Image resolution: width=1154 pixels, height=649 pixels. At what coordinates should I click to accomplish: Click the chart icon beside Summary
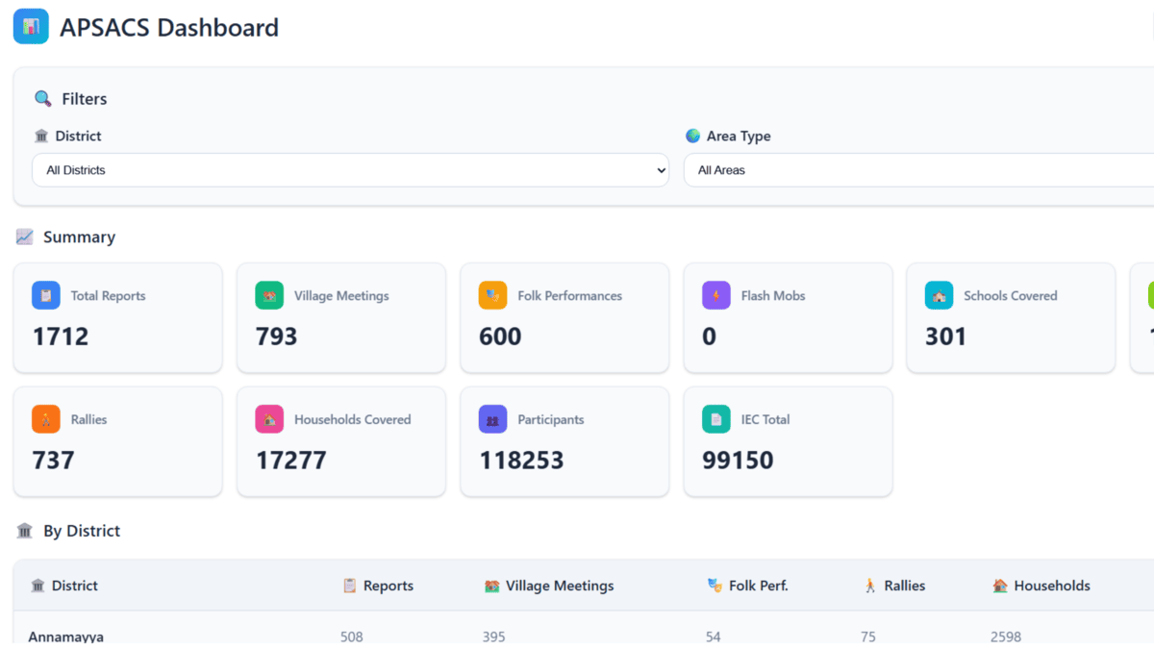[23, 237]
